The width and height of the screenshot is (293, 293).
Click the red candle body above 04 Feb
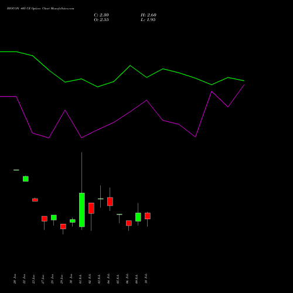click(110, 202)
